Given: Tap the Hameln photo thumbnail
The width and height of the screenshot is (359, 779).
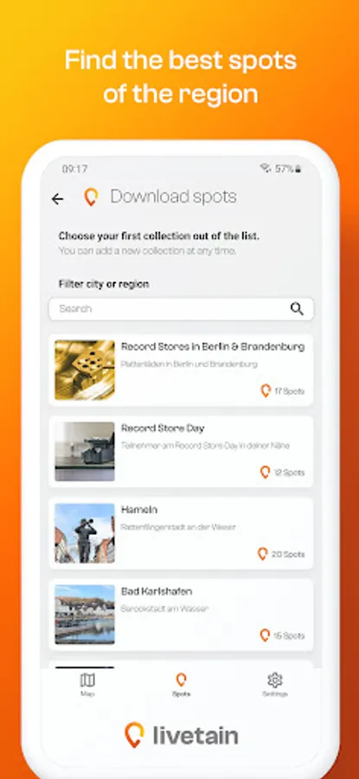Looking at the screenshot, I should (85, 533).
